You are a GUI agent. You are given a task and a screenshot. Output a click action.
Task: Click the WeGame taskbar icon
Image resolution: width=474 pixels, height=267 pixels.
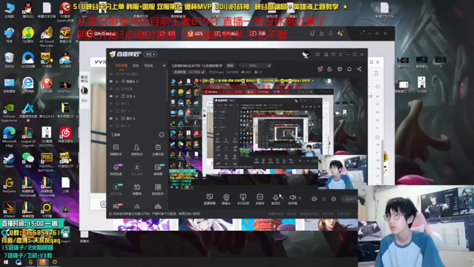pyautogui.click(x=31, y=262)
